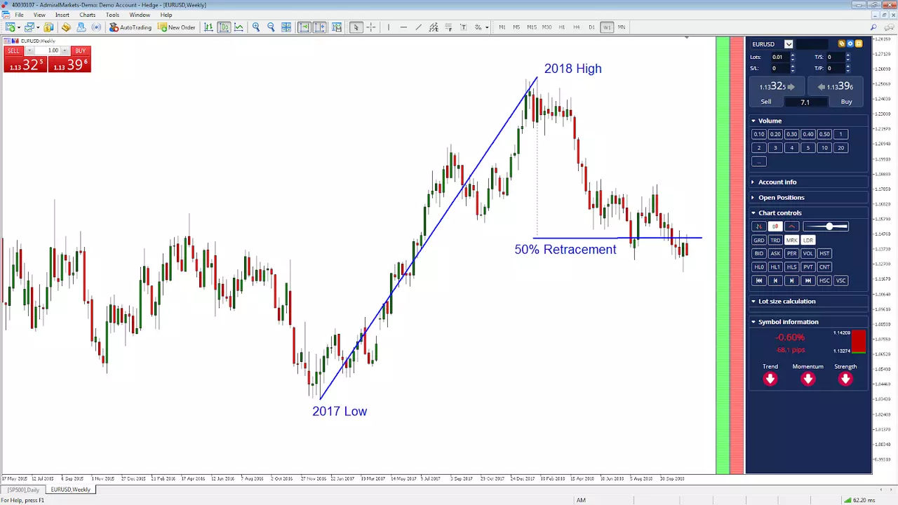898x505 pixels.
Task: Tile chart windows with grid icon
Action: click(x=286, y=27)
